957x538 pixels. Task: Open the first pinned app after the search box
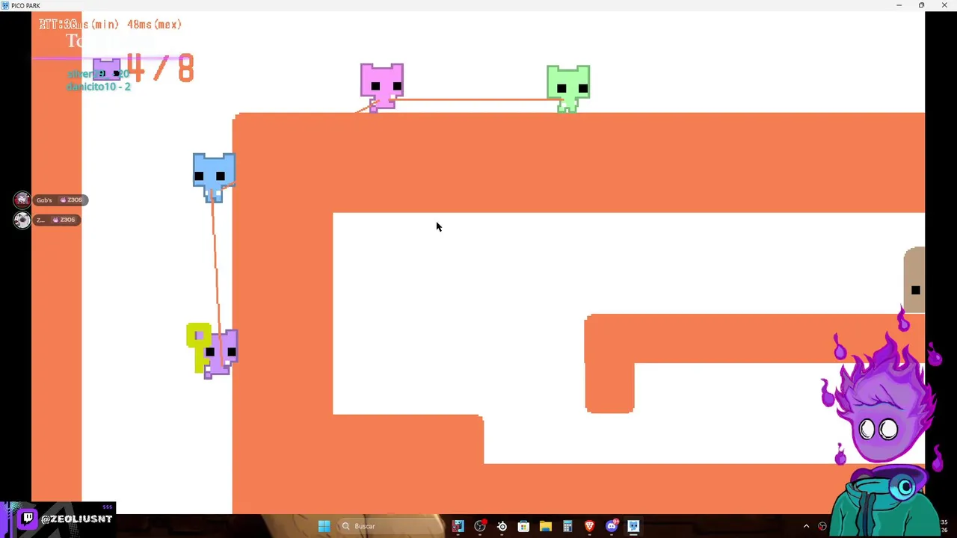click(x=458, y=526)
